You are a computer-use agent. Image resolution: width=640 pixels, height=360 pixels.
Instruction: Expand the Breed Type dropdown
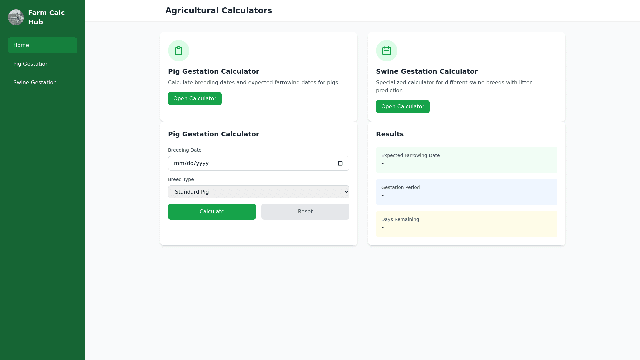258,192
